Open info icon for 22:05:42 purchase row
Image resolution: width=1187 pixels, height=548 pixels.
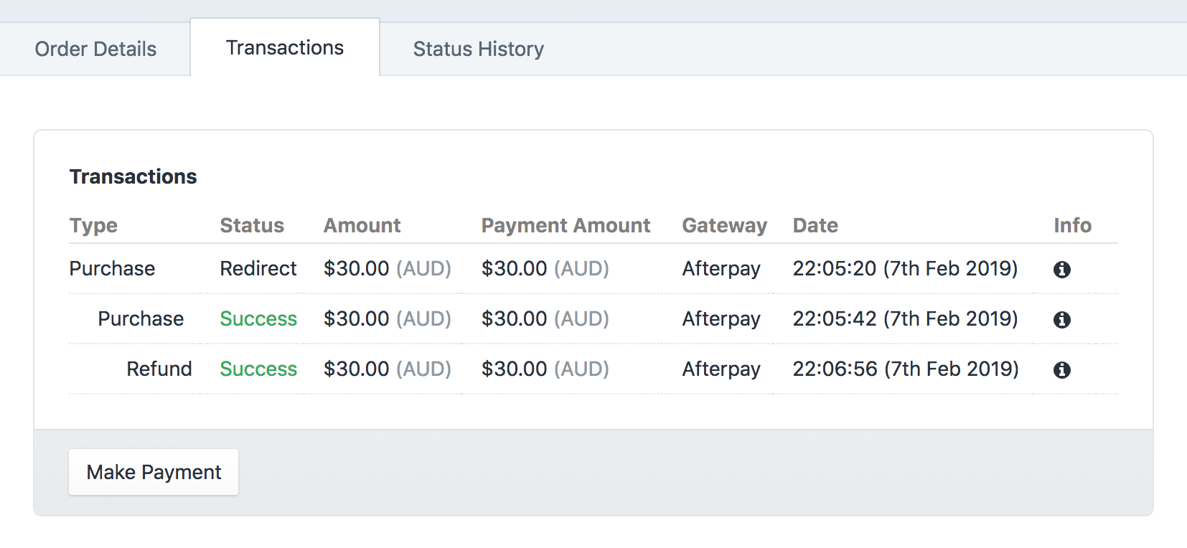click(1062, 320)
